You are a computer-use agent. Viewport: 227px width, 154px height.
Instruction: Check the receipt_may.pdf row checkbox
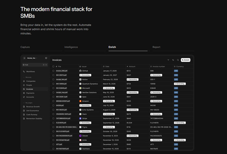coord(53,92)
